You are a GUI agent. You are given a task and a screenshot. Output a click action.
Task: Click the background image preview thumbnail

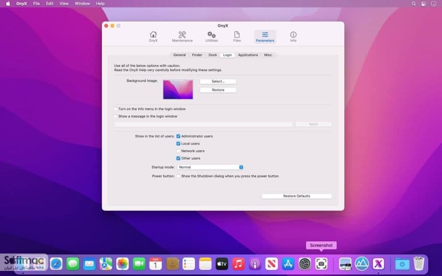click(x=178, y=89)
